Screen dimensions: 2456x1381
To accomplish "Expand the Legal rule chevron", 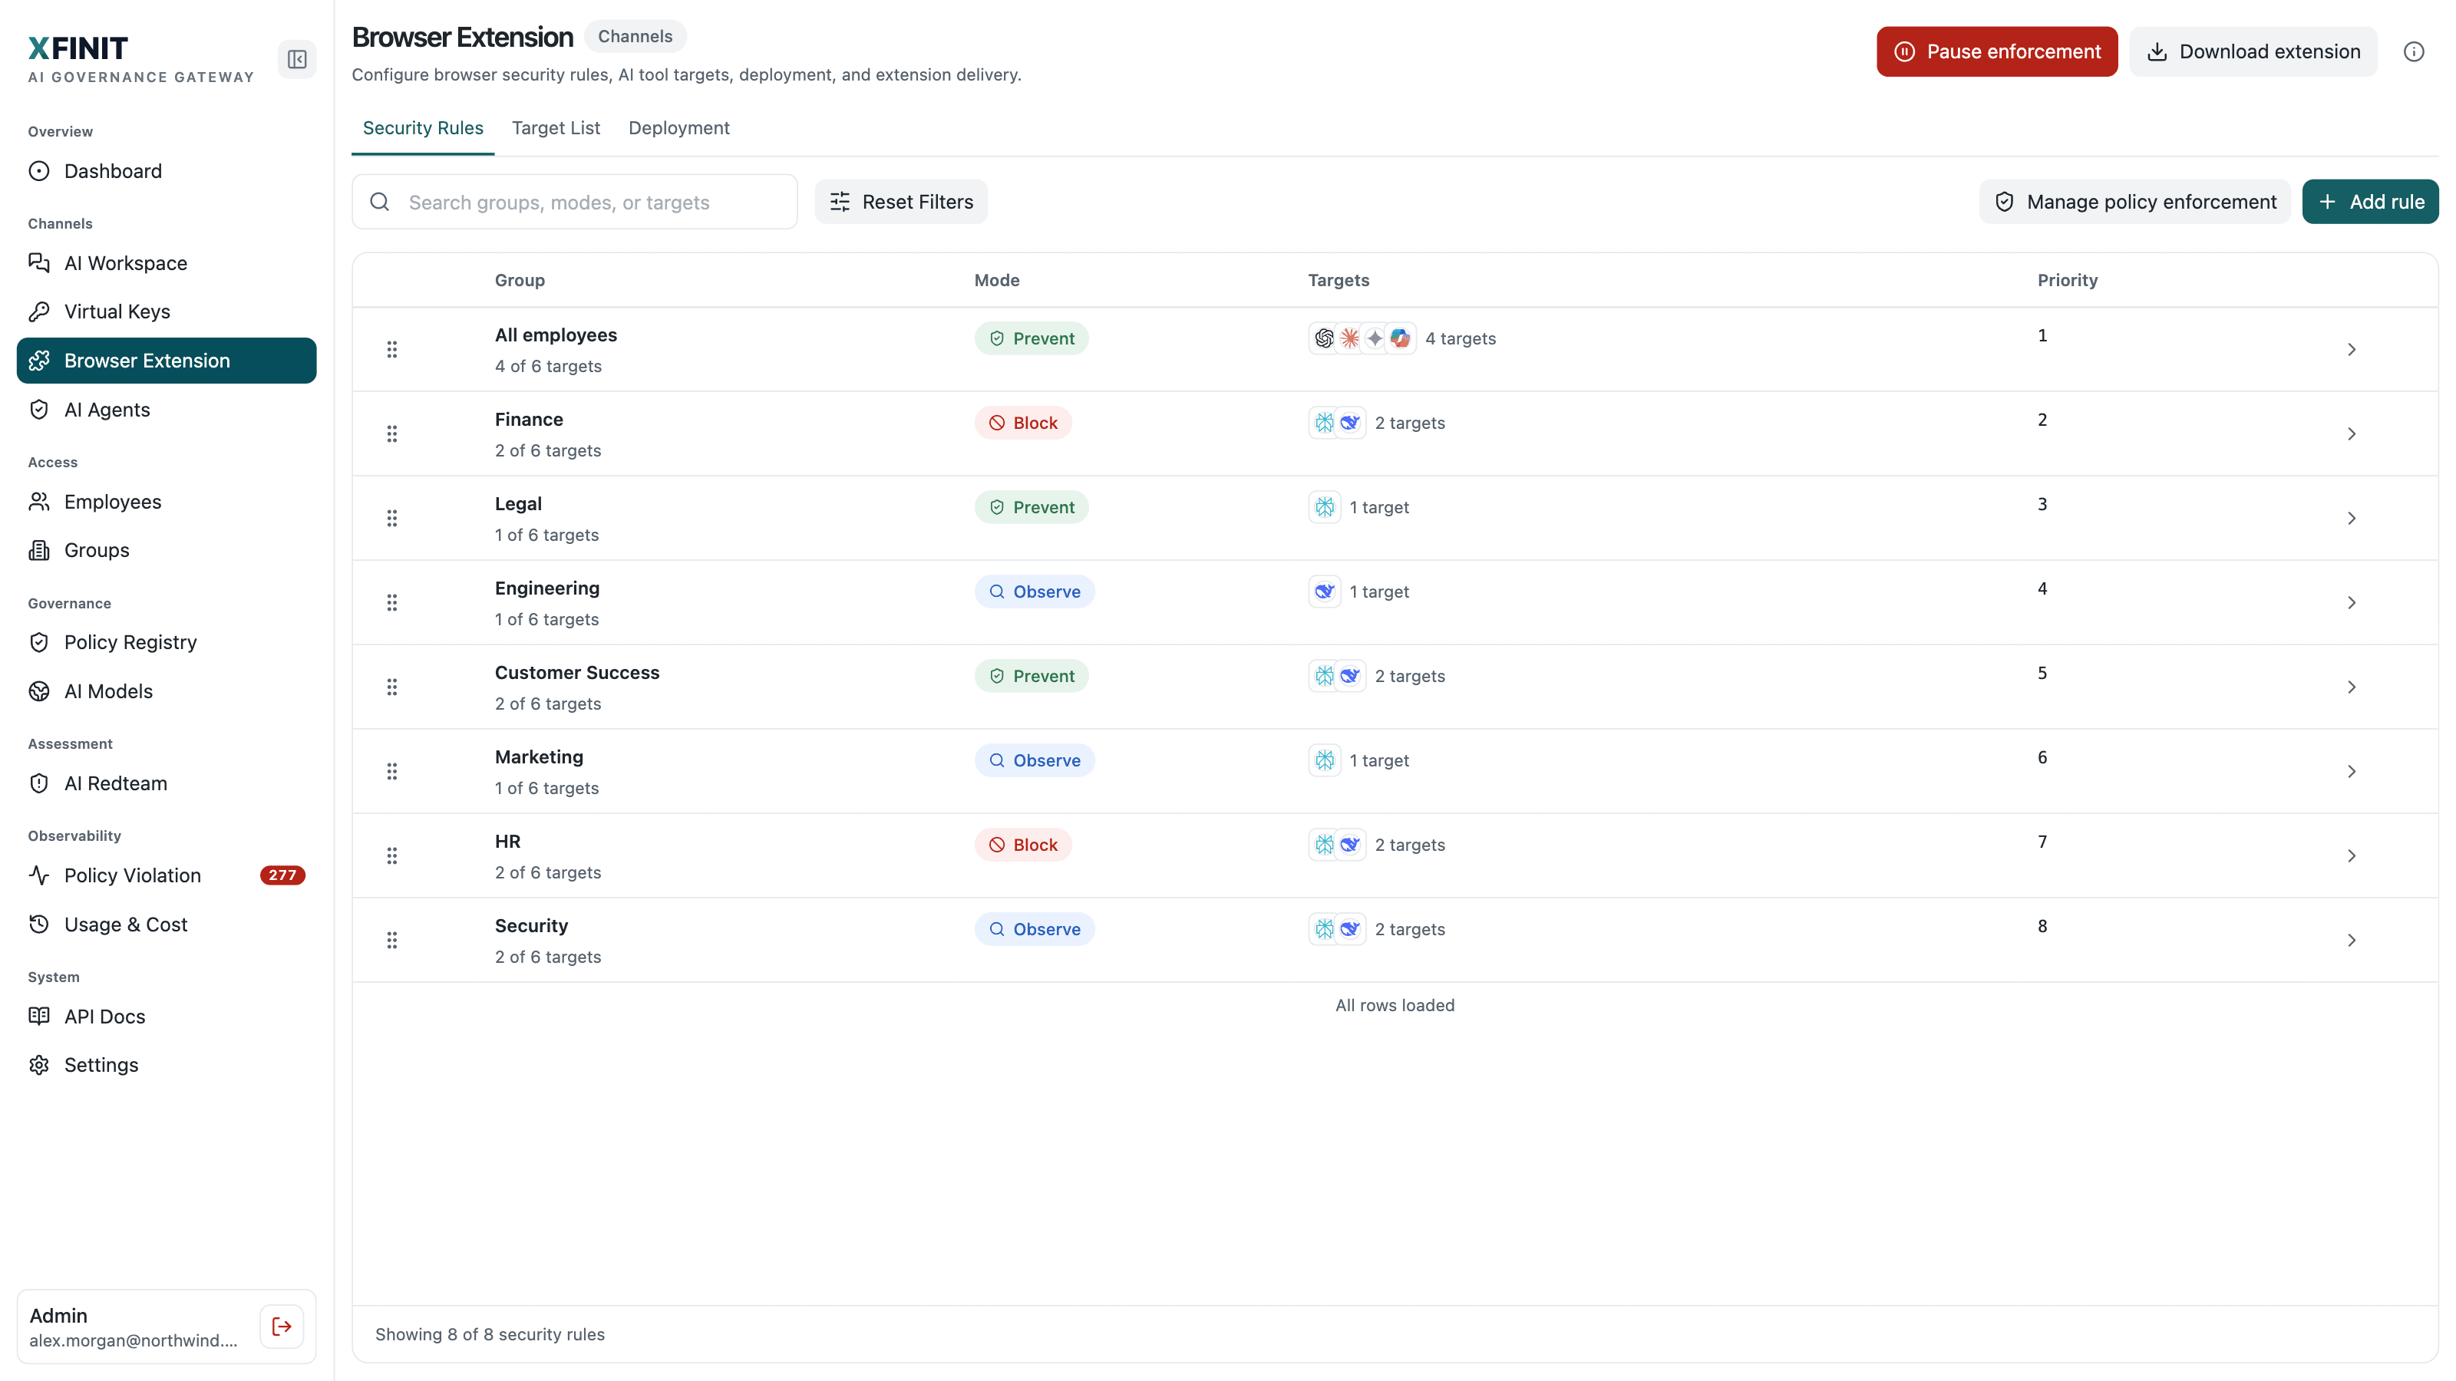I will point(2351,518).
